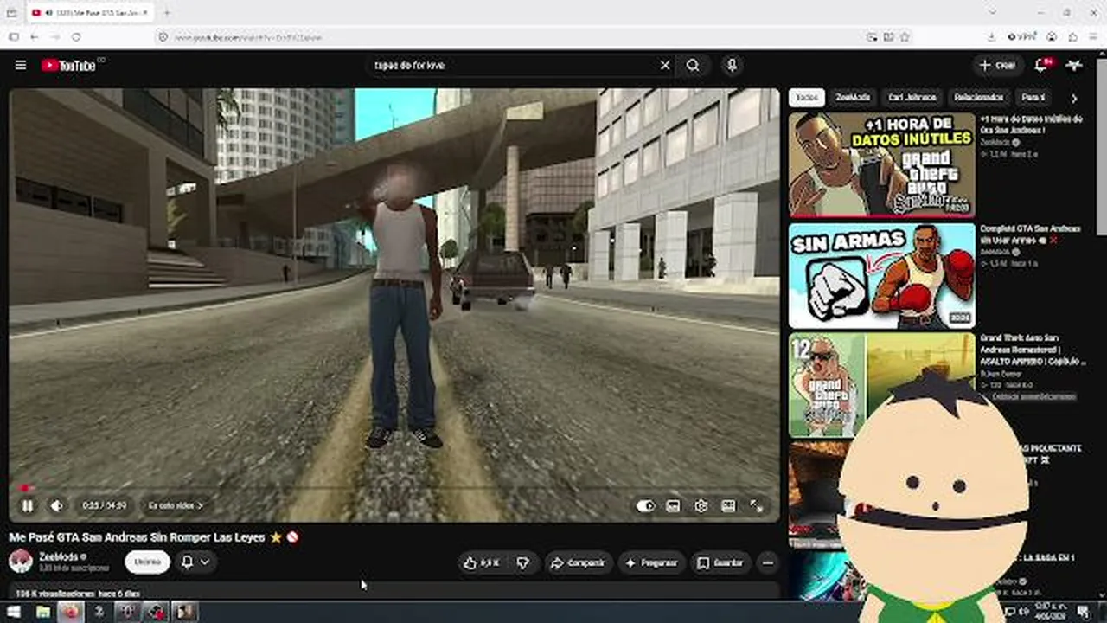Image resolution: width=1107 pixels, height=623 pixels.
Task: Click the browser address bar URL
Action: click(x=248, y=38)
